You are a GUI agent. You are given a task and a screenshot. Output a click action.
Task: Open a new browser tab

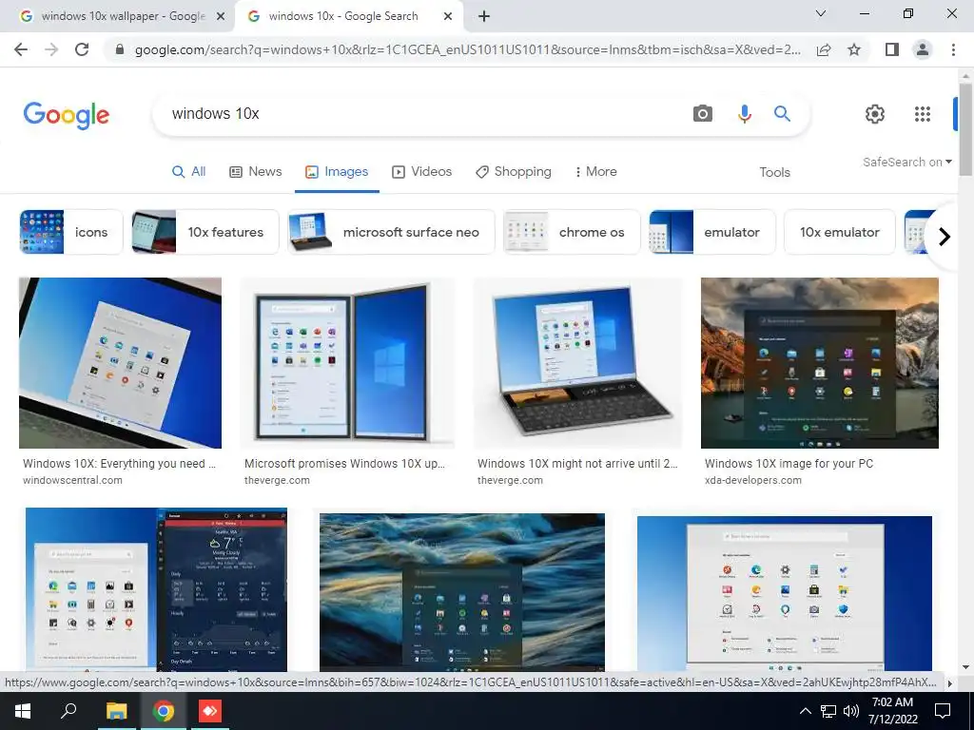(484, 16)
